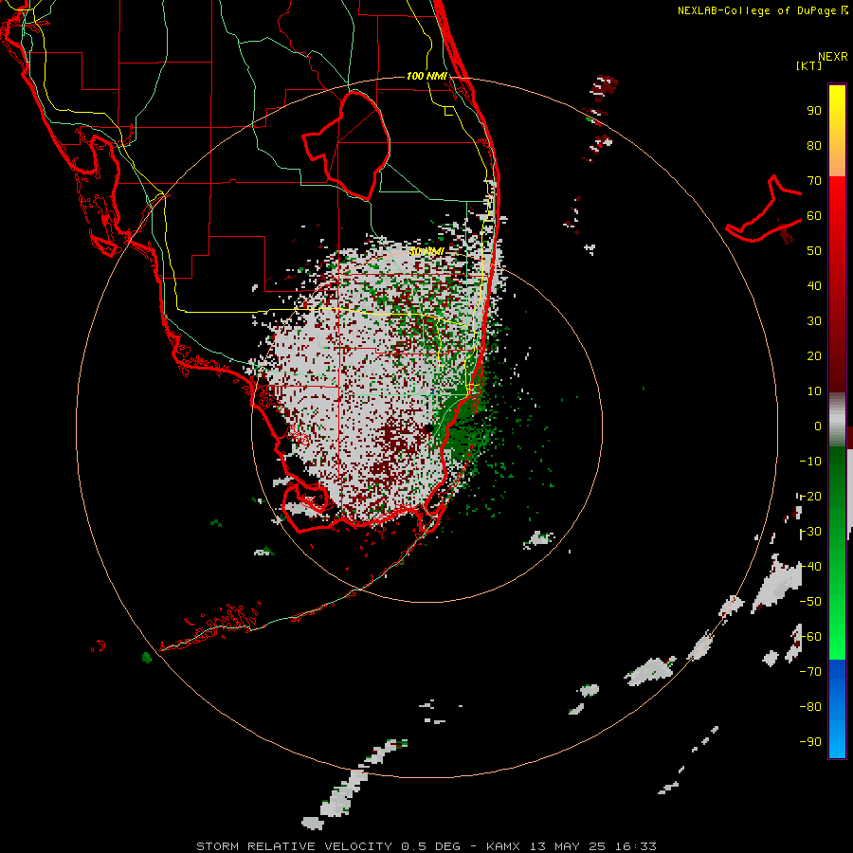Click the -20 knot scale label
The width and height of the screenshot is (853, 853).
pyautogui.click(x=810, y=496)
